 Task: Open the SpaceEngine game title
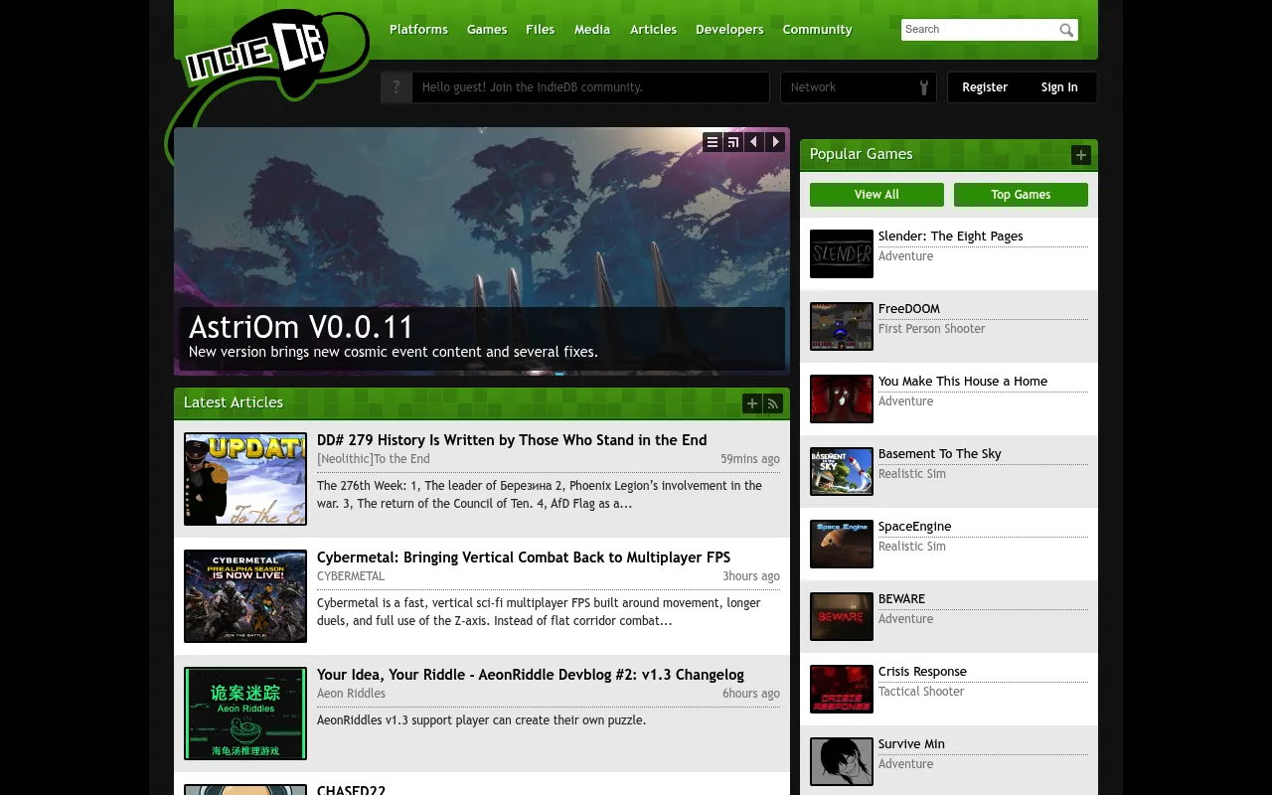[x=915, y=527]
